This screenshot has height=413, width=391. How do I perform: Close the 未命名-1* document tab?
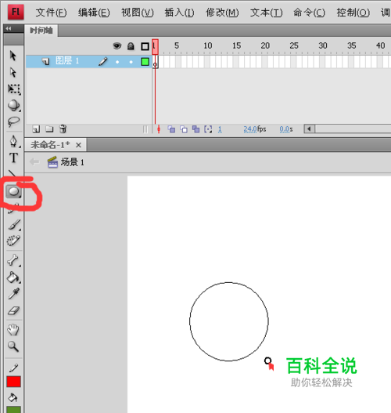78,145
